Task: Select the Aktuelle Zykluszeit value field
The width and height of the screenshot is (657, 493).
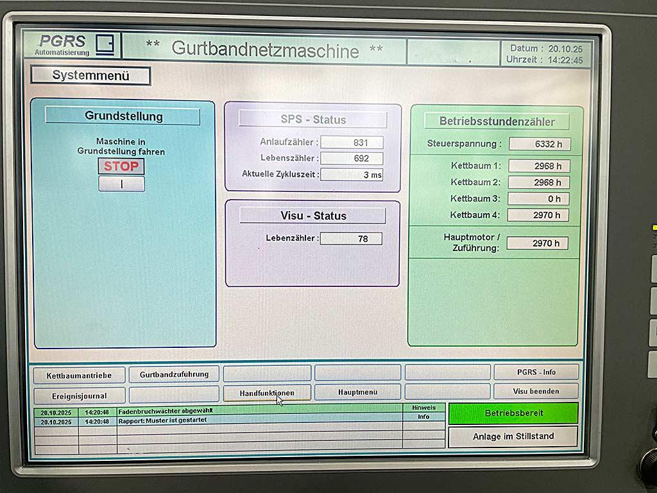Action: (x=352, y=175)
